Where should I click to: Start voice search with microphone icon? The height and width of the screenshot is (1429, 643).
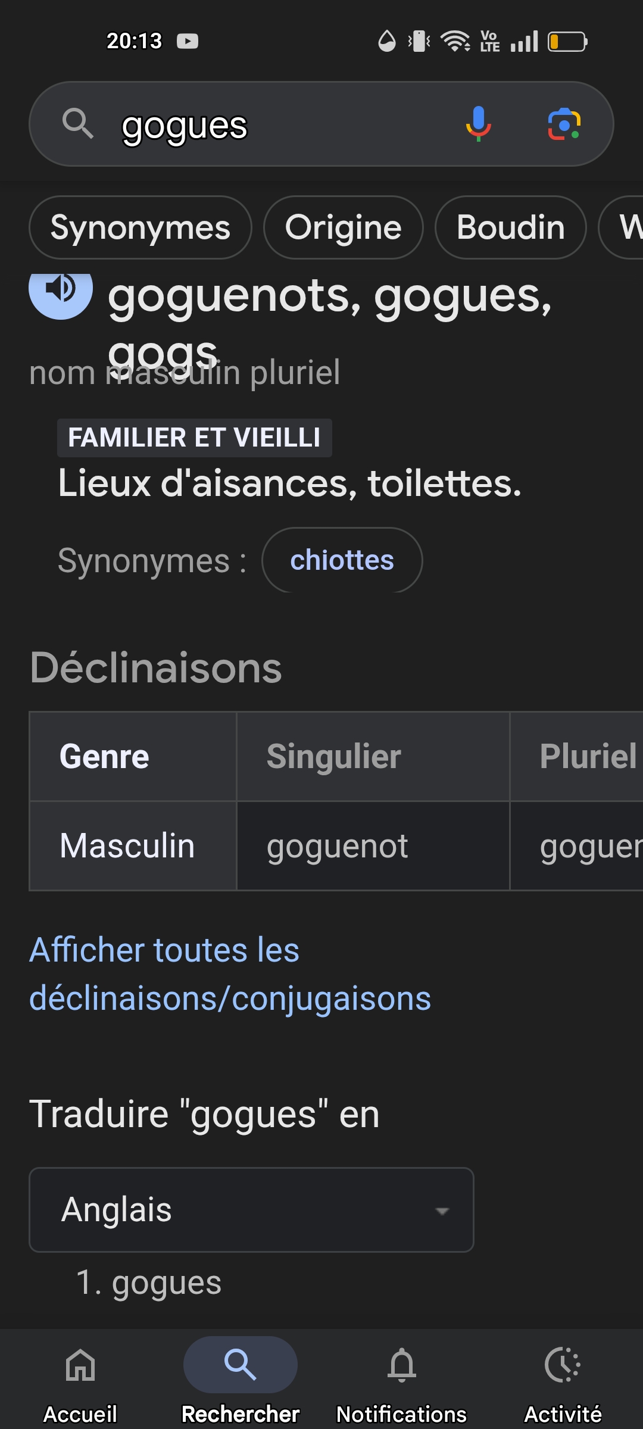click(478, 124)
